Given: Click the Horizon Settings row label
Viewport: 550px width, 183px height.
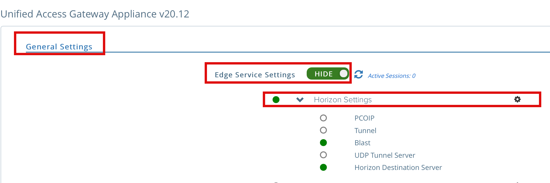Looking at the screenshot, I should pos(343,100).
